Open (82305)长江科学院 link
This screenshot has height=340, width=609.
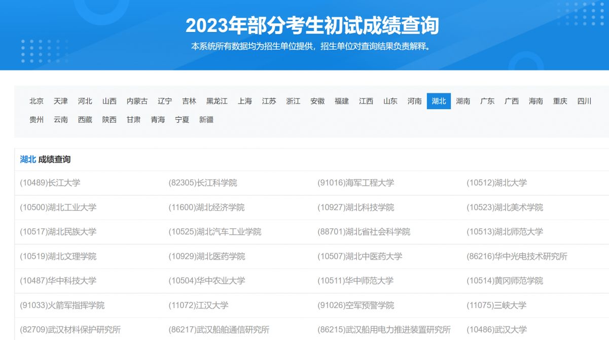203,183
